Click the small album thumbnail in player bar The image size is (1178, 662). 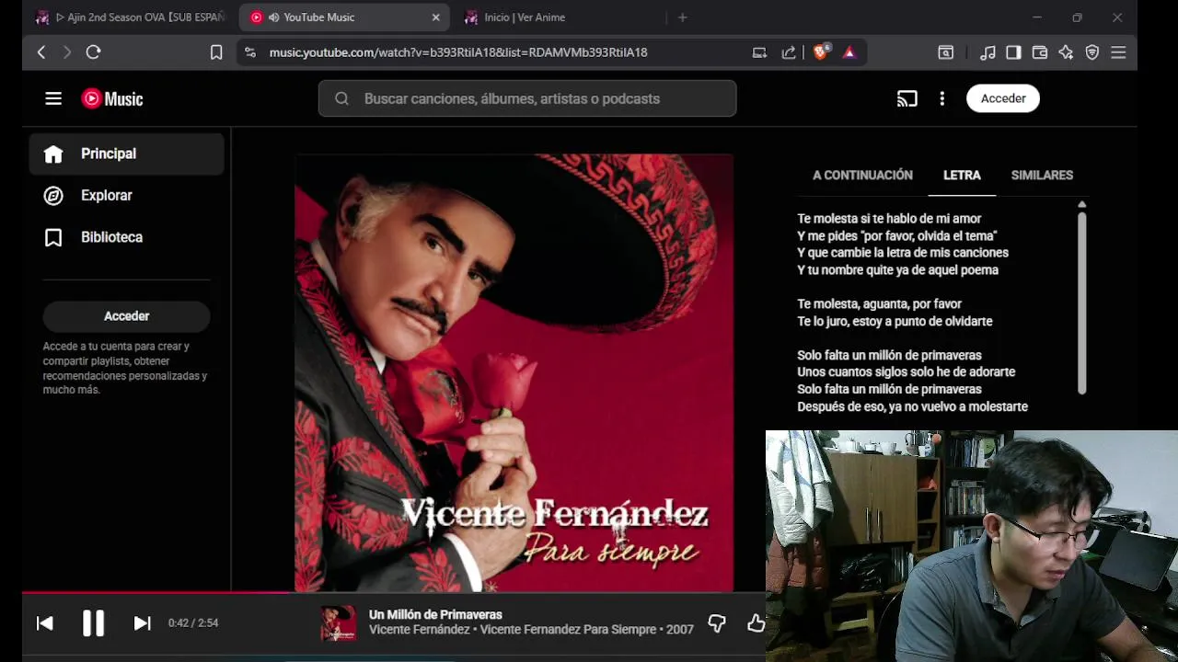[338, 622]
